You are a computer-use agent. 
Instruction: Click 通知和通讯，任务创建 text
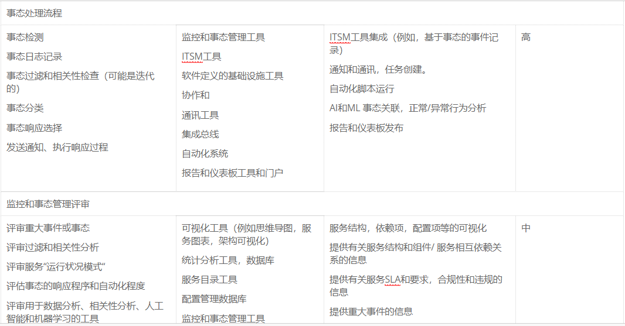[378, 70]
